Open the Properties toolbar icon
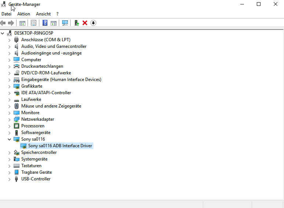The height and width of the screenshot is (208, 284). (33, 23)
